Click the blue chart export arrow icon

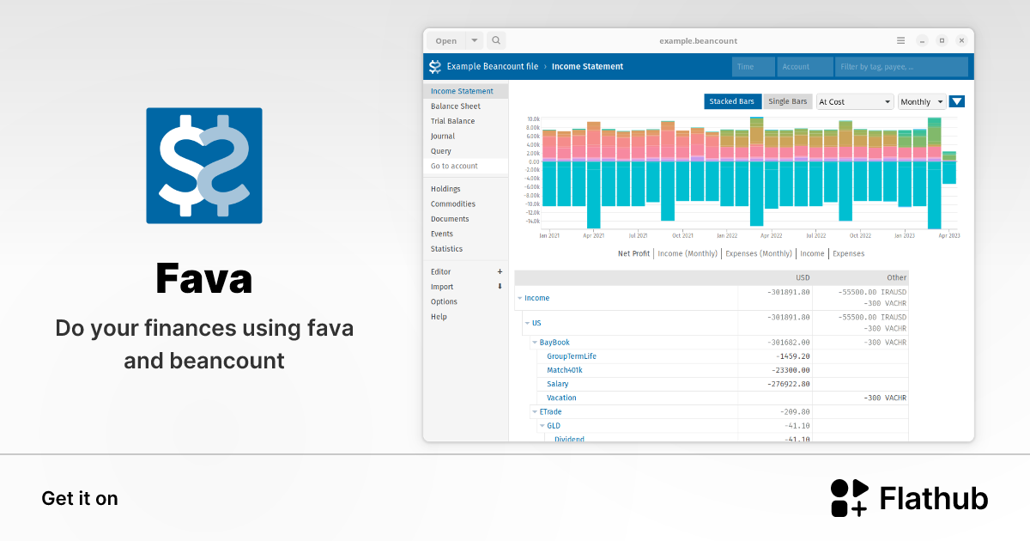[x=956, y=101]
